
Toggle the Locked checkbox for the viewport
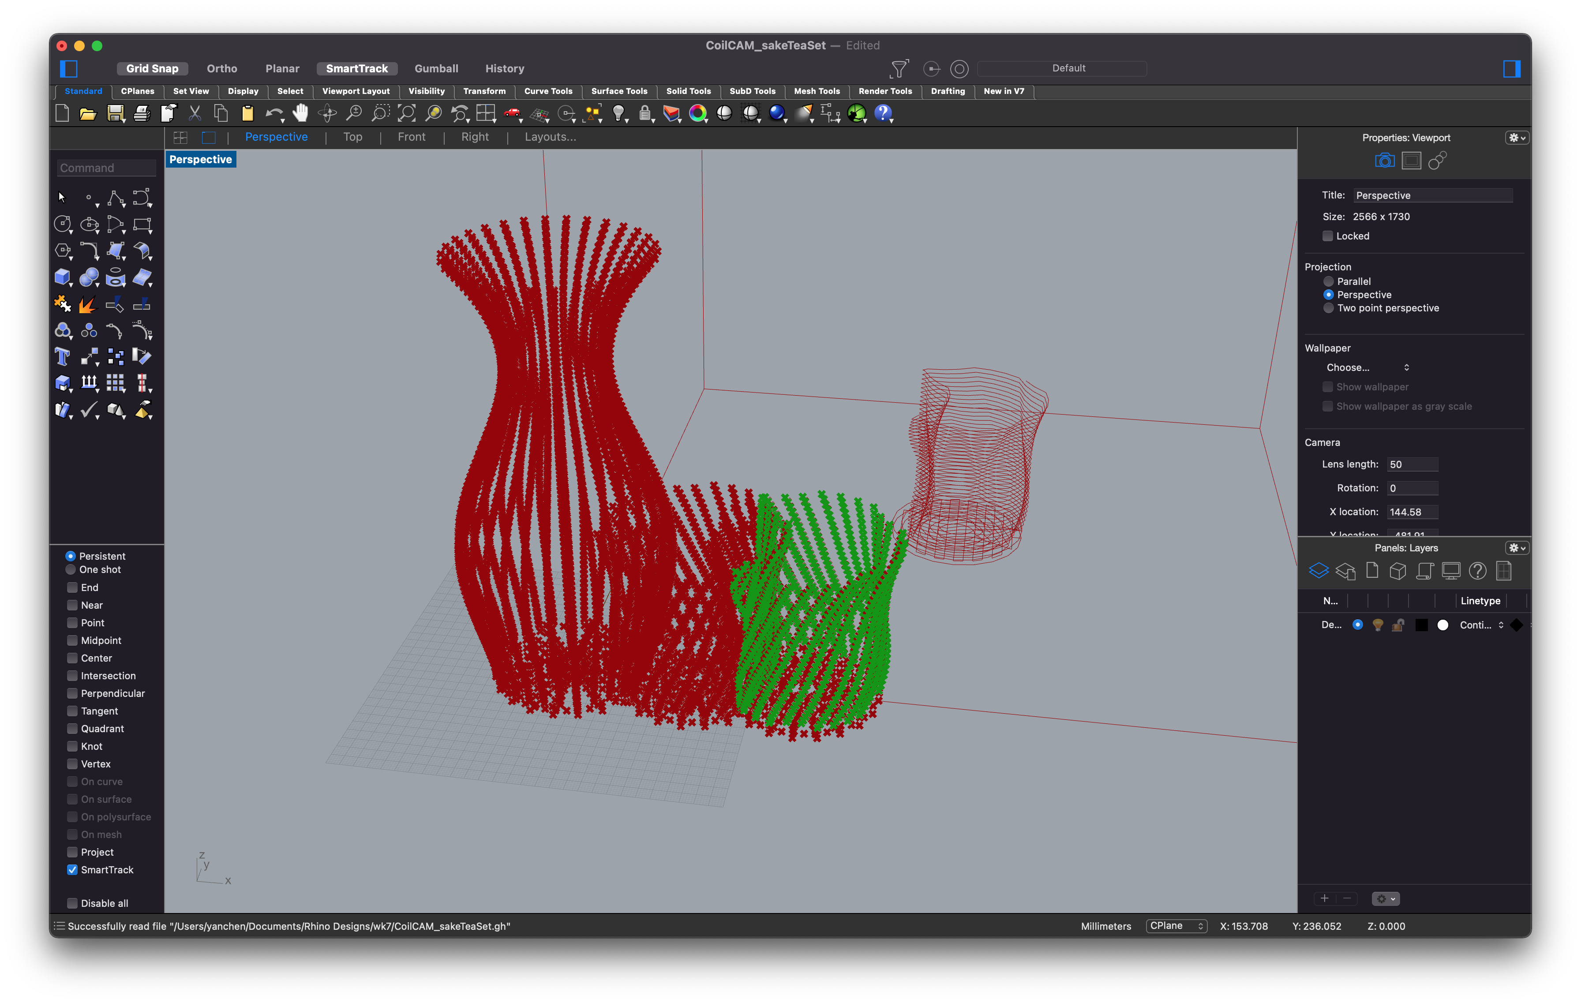tap(1328, 236)
